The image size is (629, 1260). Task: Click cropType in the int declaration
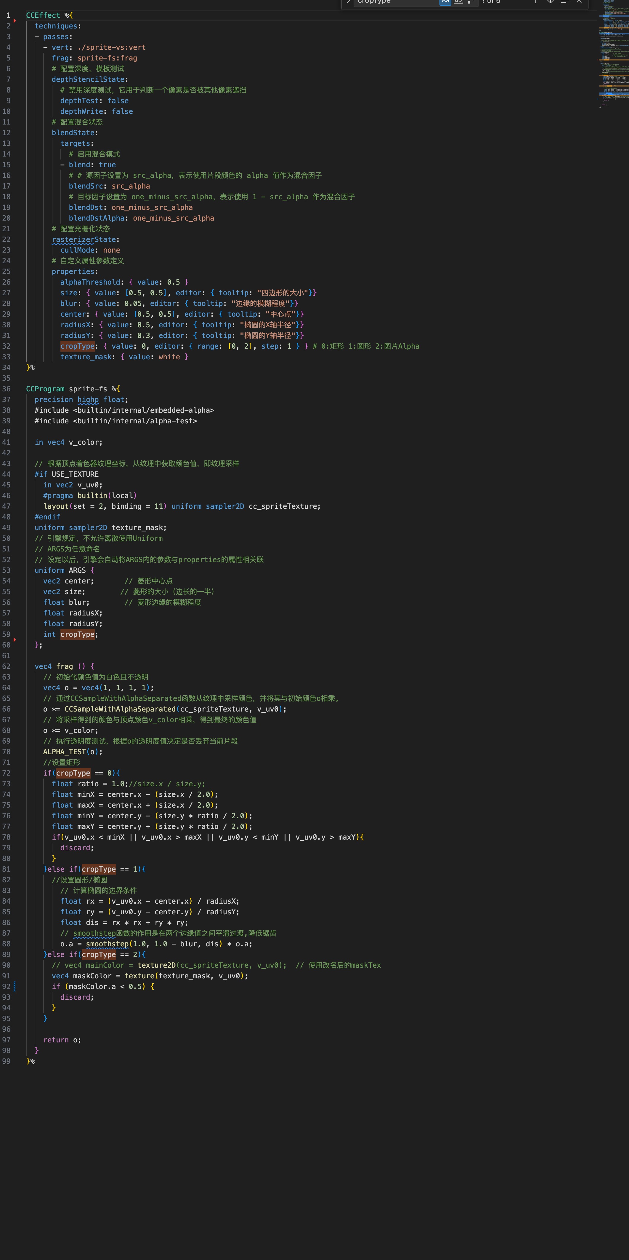pos(77,634)
